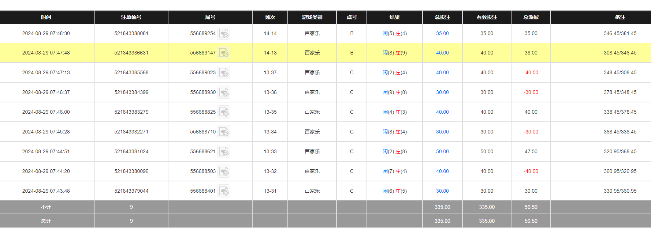Click replay icon beside round 556689147
Viewport: 651px width, 245px height.
pyautogui.click(x=224, y=53)
